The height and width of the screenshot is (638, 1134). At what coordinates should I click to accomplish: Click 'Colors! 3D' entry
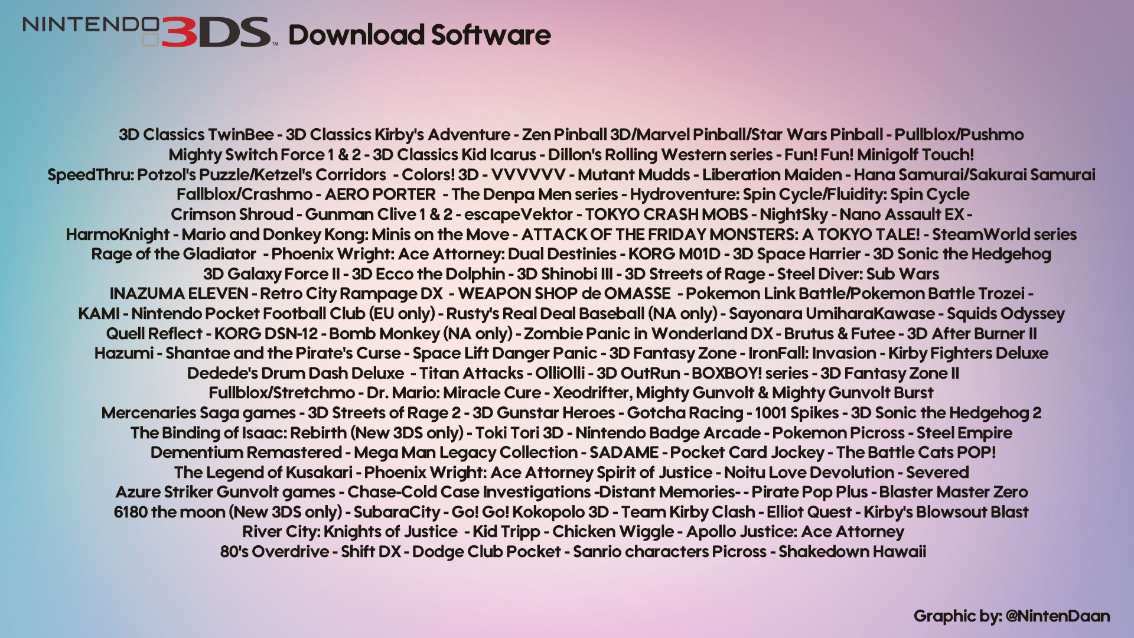coord(440,175)
